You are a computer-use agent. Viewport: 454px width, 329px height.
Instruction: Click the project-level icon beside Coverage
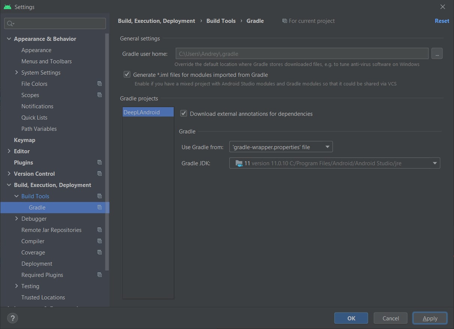(x=99, y=252)
